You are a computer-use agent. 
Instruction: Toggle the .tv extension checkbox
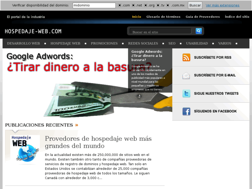click(158, 5)
